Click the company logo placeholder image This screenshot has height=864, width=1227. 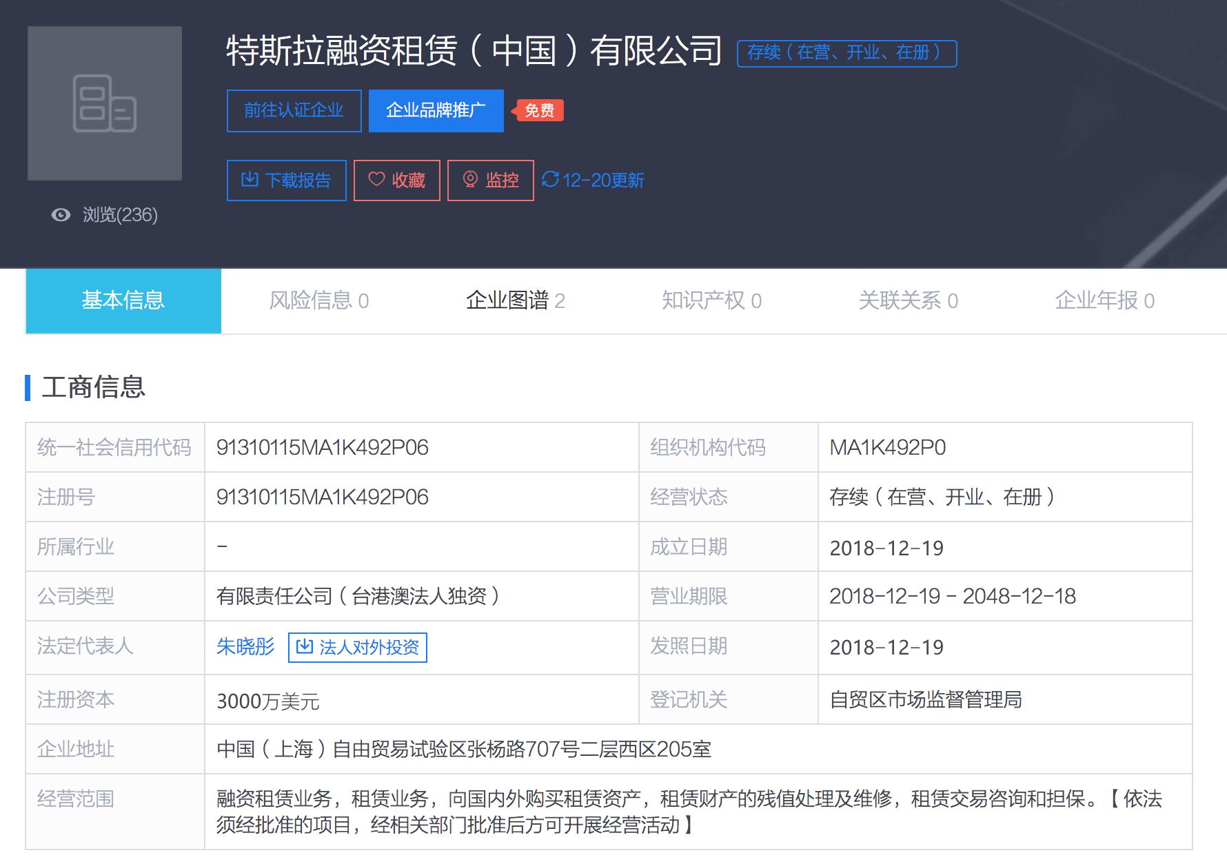click(105, 103)
